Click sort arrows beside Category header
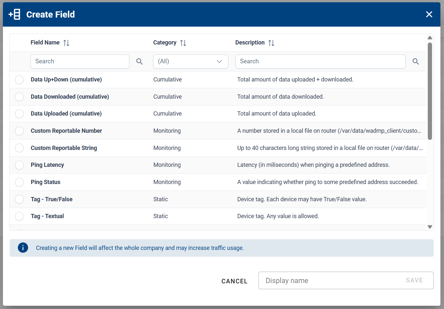Image resolution: width=444 pixels, height=309 pixels. click(x=183, y=43)
